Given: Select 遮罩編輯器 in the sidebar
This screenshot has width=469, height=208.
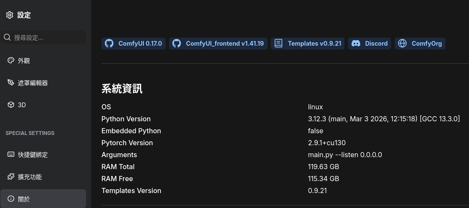Looking at the screenshot, I should click(x=33, y=83).
